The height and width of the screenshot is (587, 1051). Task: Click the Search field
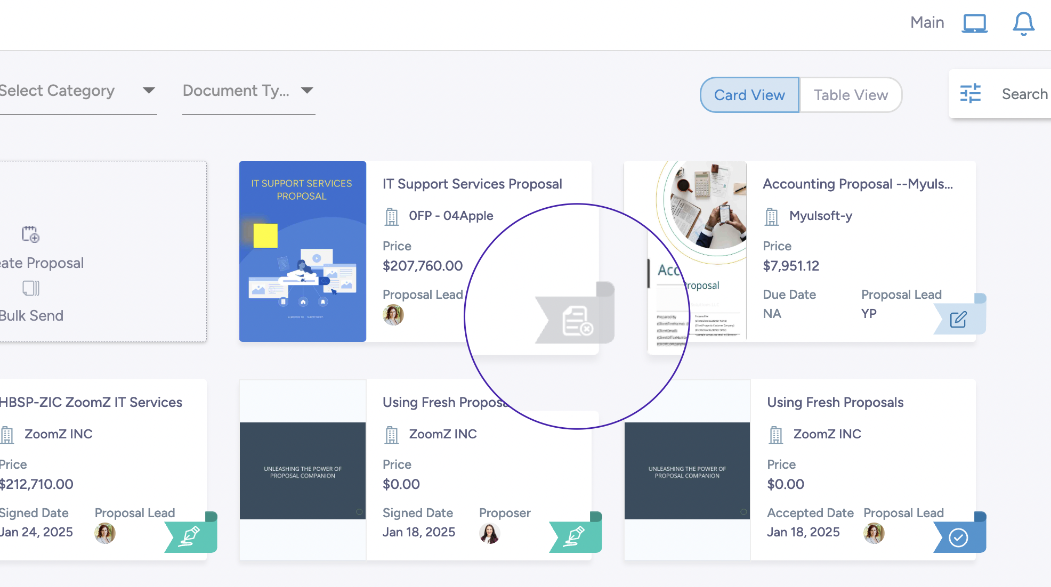(1024, 94)
